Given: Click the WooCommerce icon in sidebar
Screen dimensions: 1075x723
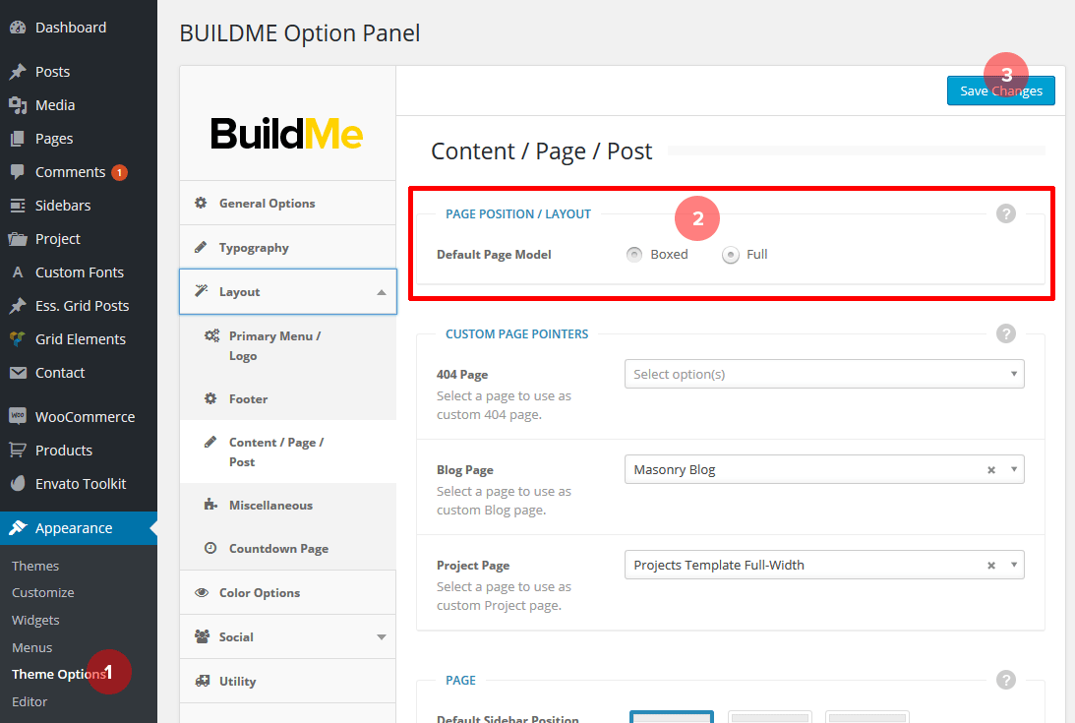Looking at the screenshot, I should (17, 416).
